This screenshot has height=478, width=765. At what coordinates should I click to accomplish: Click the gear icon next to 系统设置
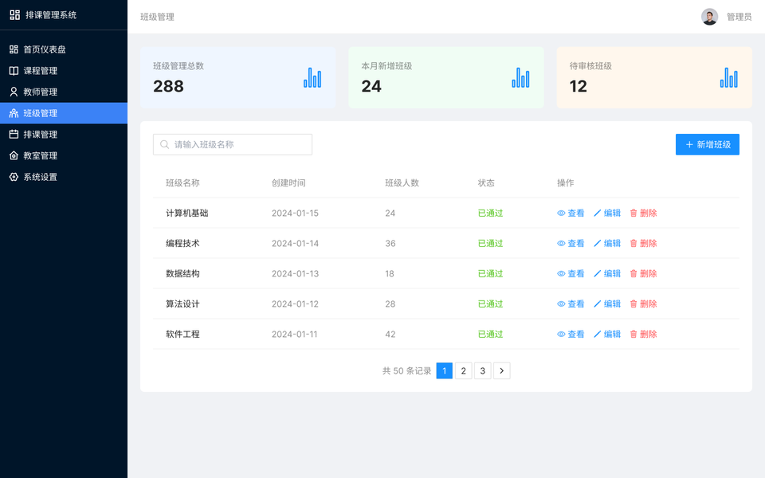pyautogui.click(x=14, y=177)
